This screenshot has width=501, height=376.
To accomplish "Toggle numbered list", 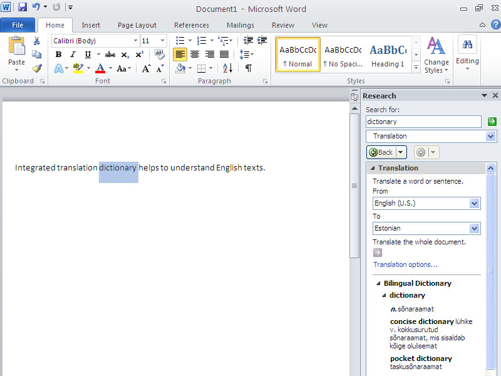I will tap(202, 41).
